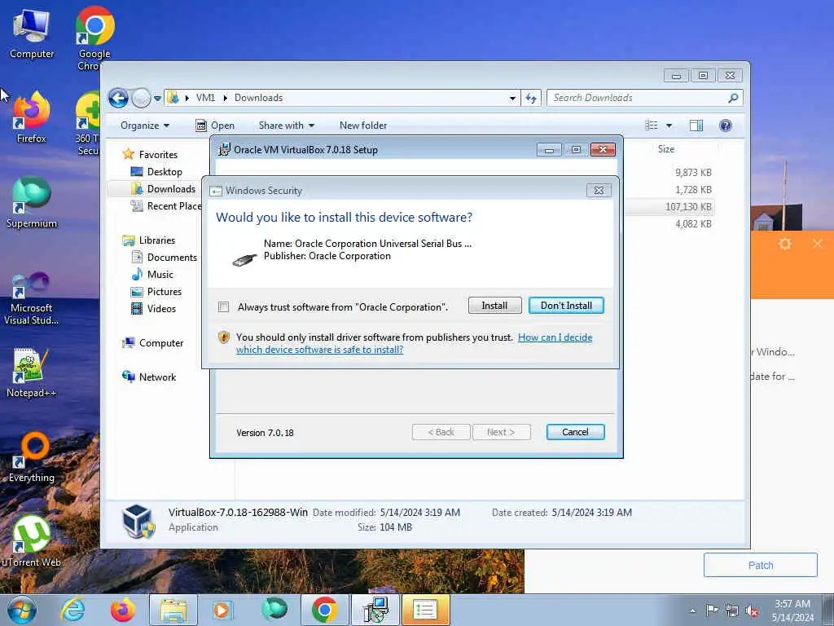Screen dimensions: 834x626
Task: Open Notepad++ desktop shortcut
Action: [x=32, y=373]
